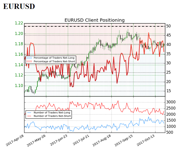The height and width of the screenshot is (149, 178).
Task: Click the 1.10 price axis label
Action: 19,86
